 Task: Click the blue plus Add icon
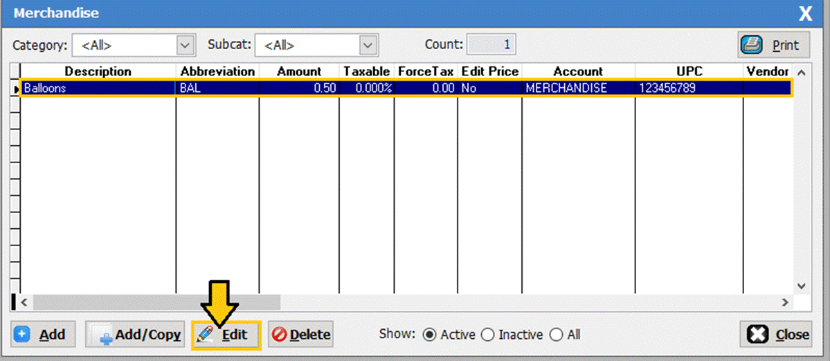coord(22,335)
